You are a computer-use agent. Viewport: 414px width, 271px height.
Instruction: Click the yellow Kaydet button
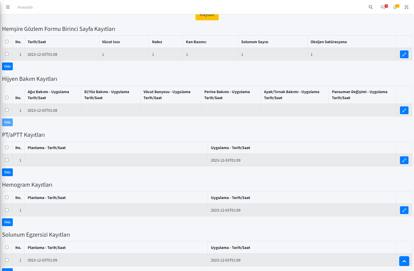pos(207,17)
